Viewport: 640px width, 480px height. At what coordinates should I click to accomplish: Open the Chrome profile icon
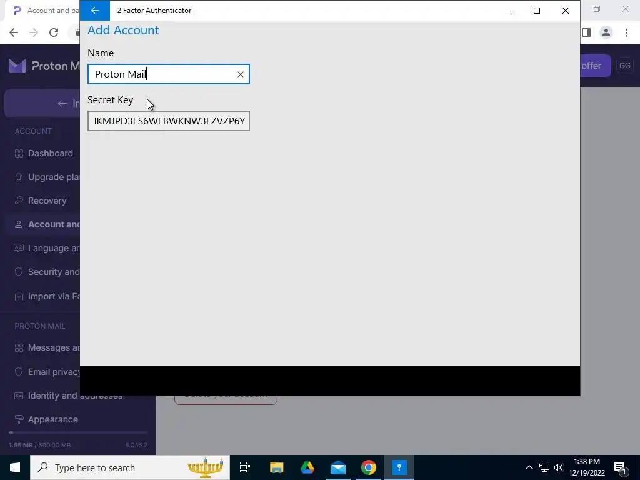pyautogui.click(x=606, y=32)
